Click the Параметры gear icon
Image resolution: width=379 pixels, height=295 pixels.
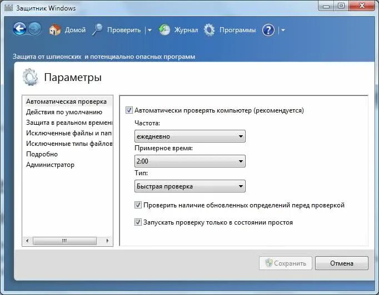tap(30, 77)
